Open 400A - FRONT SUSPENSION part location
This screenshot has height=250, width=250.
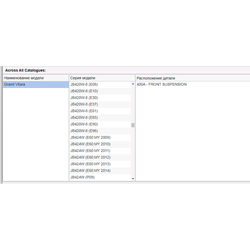[161, 84]
